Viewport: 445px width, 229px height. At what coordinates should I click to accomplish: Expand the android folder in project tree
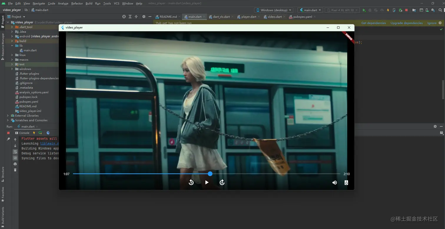click(x=12, y=36)
